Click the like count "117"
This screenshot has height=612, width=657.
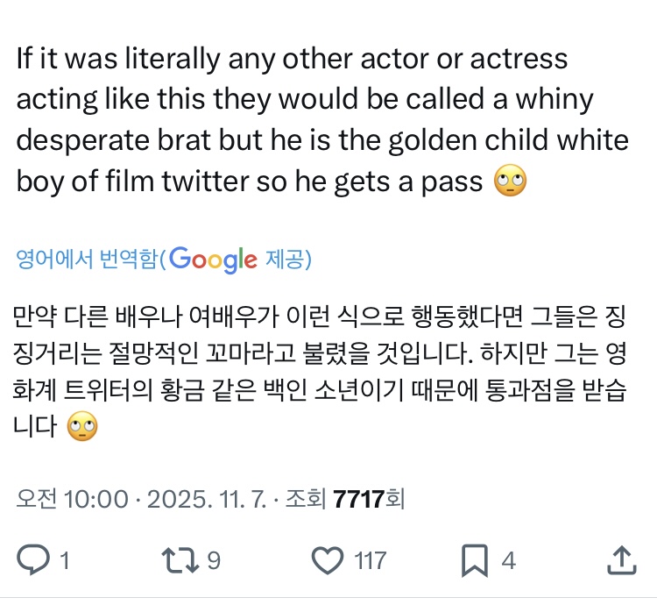pyautogui.click(x=370, y=560)
